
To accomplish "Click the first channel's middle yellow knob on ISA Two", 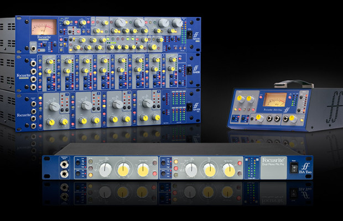I will pyautogui.click(x=123, y=170).
